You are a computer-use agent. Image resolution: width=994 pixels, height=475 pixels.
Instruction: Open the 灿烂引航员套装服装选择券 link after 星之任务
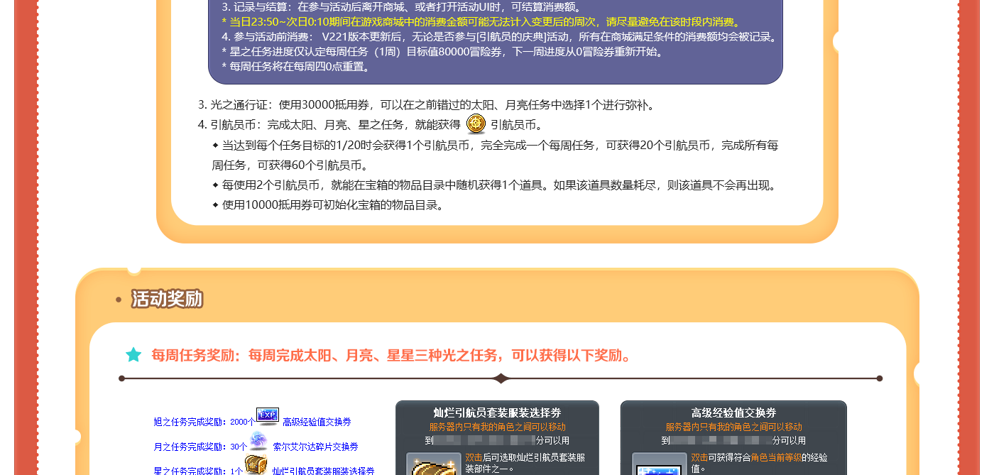tap(323, 471)
